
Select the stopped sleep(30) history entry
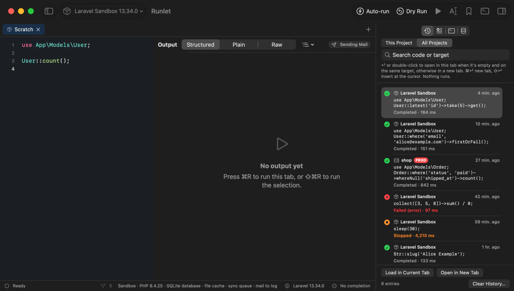point(442,229)
